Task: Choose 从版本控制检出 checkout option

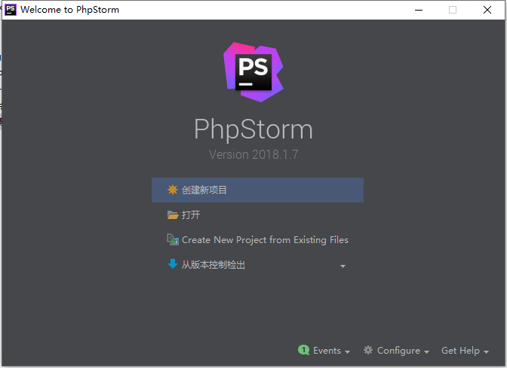Action: click(x=257, y=265)
